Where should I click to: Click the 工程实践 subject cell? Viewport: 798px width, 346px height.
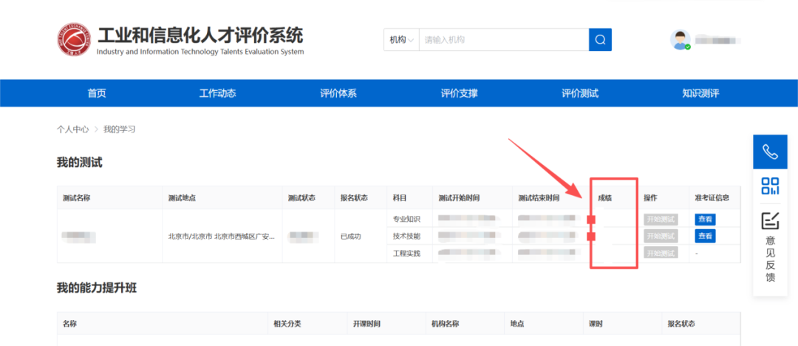[x=406, y=254]
